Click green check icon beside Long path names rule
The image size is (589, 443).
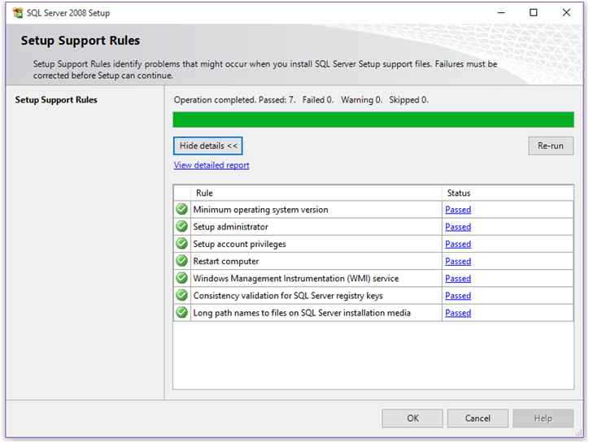[181, 313]
